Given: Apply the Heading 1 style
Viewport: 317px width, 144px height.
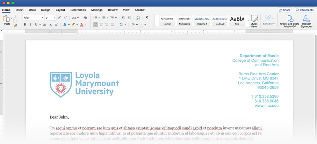Looking at the screenshot, I should (x=202, y=20).
